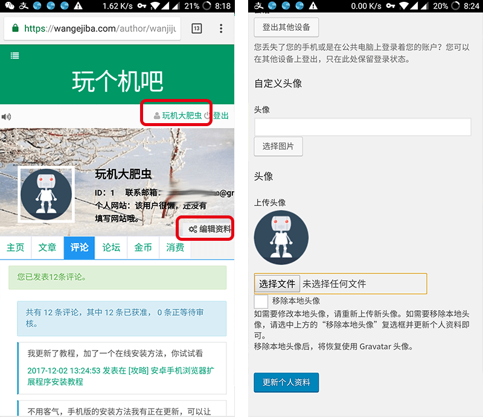The height and width of the screenshot is (417, 483).
Task: Click the avatar URL input field under 头像
Action: click(362, 127)
